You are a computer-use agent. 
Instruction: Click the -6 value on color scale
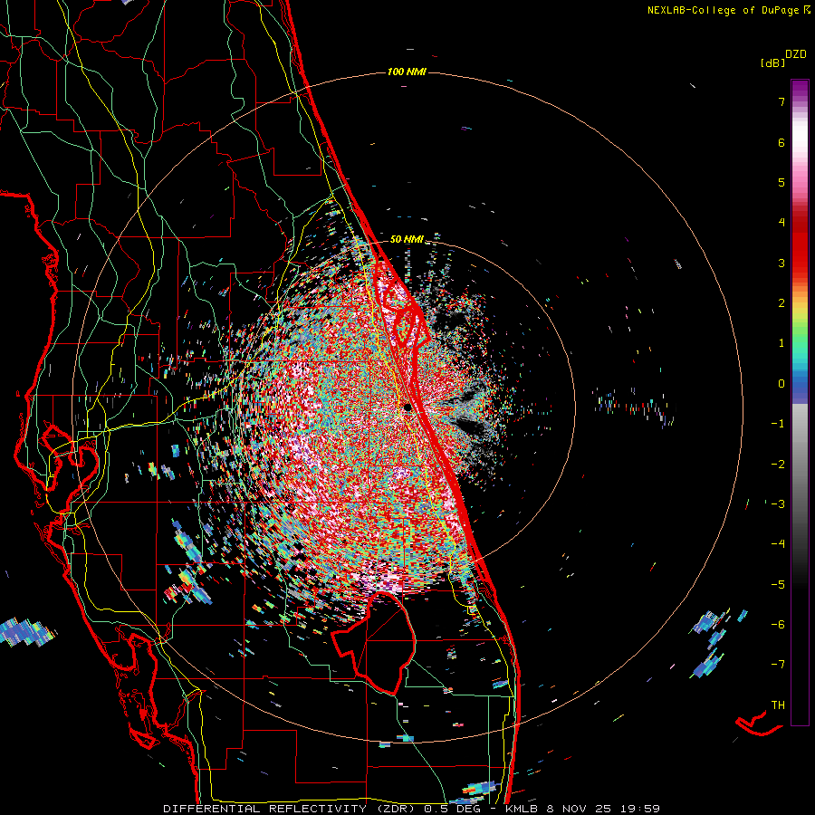(x=778, y=624)
